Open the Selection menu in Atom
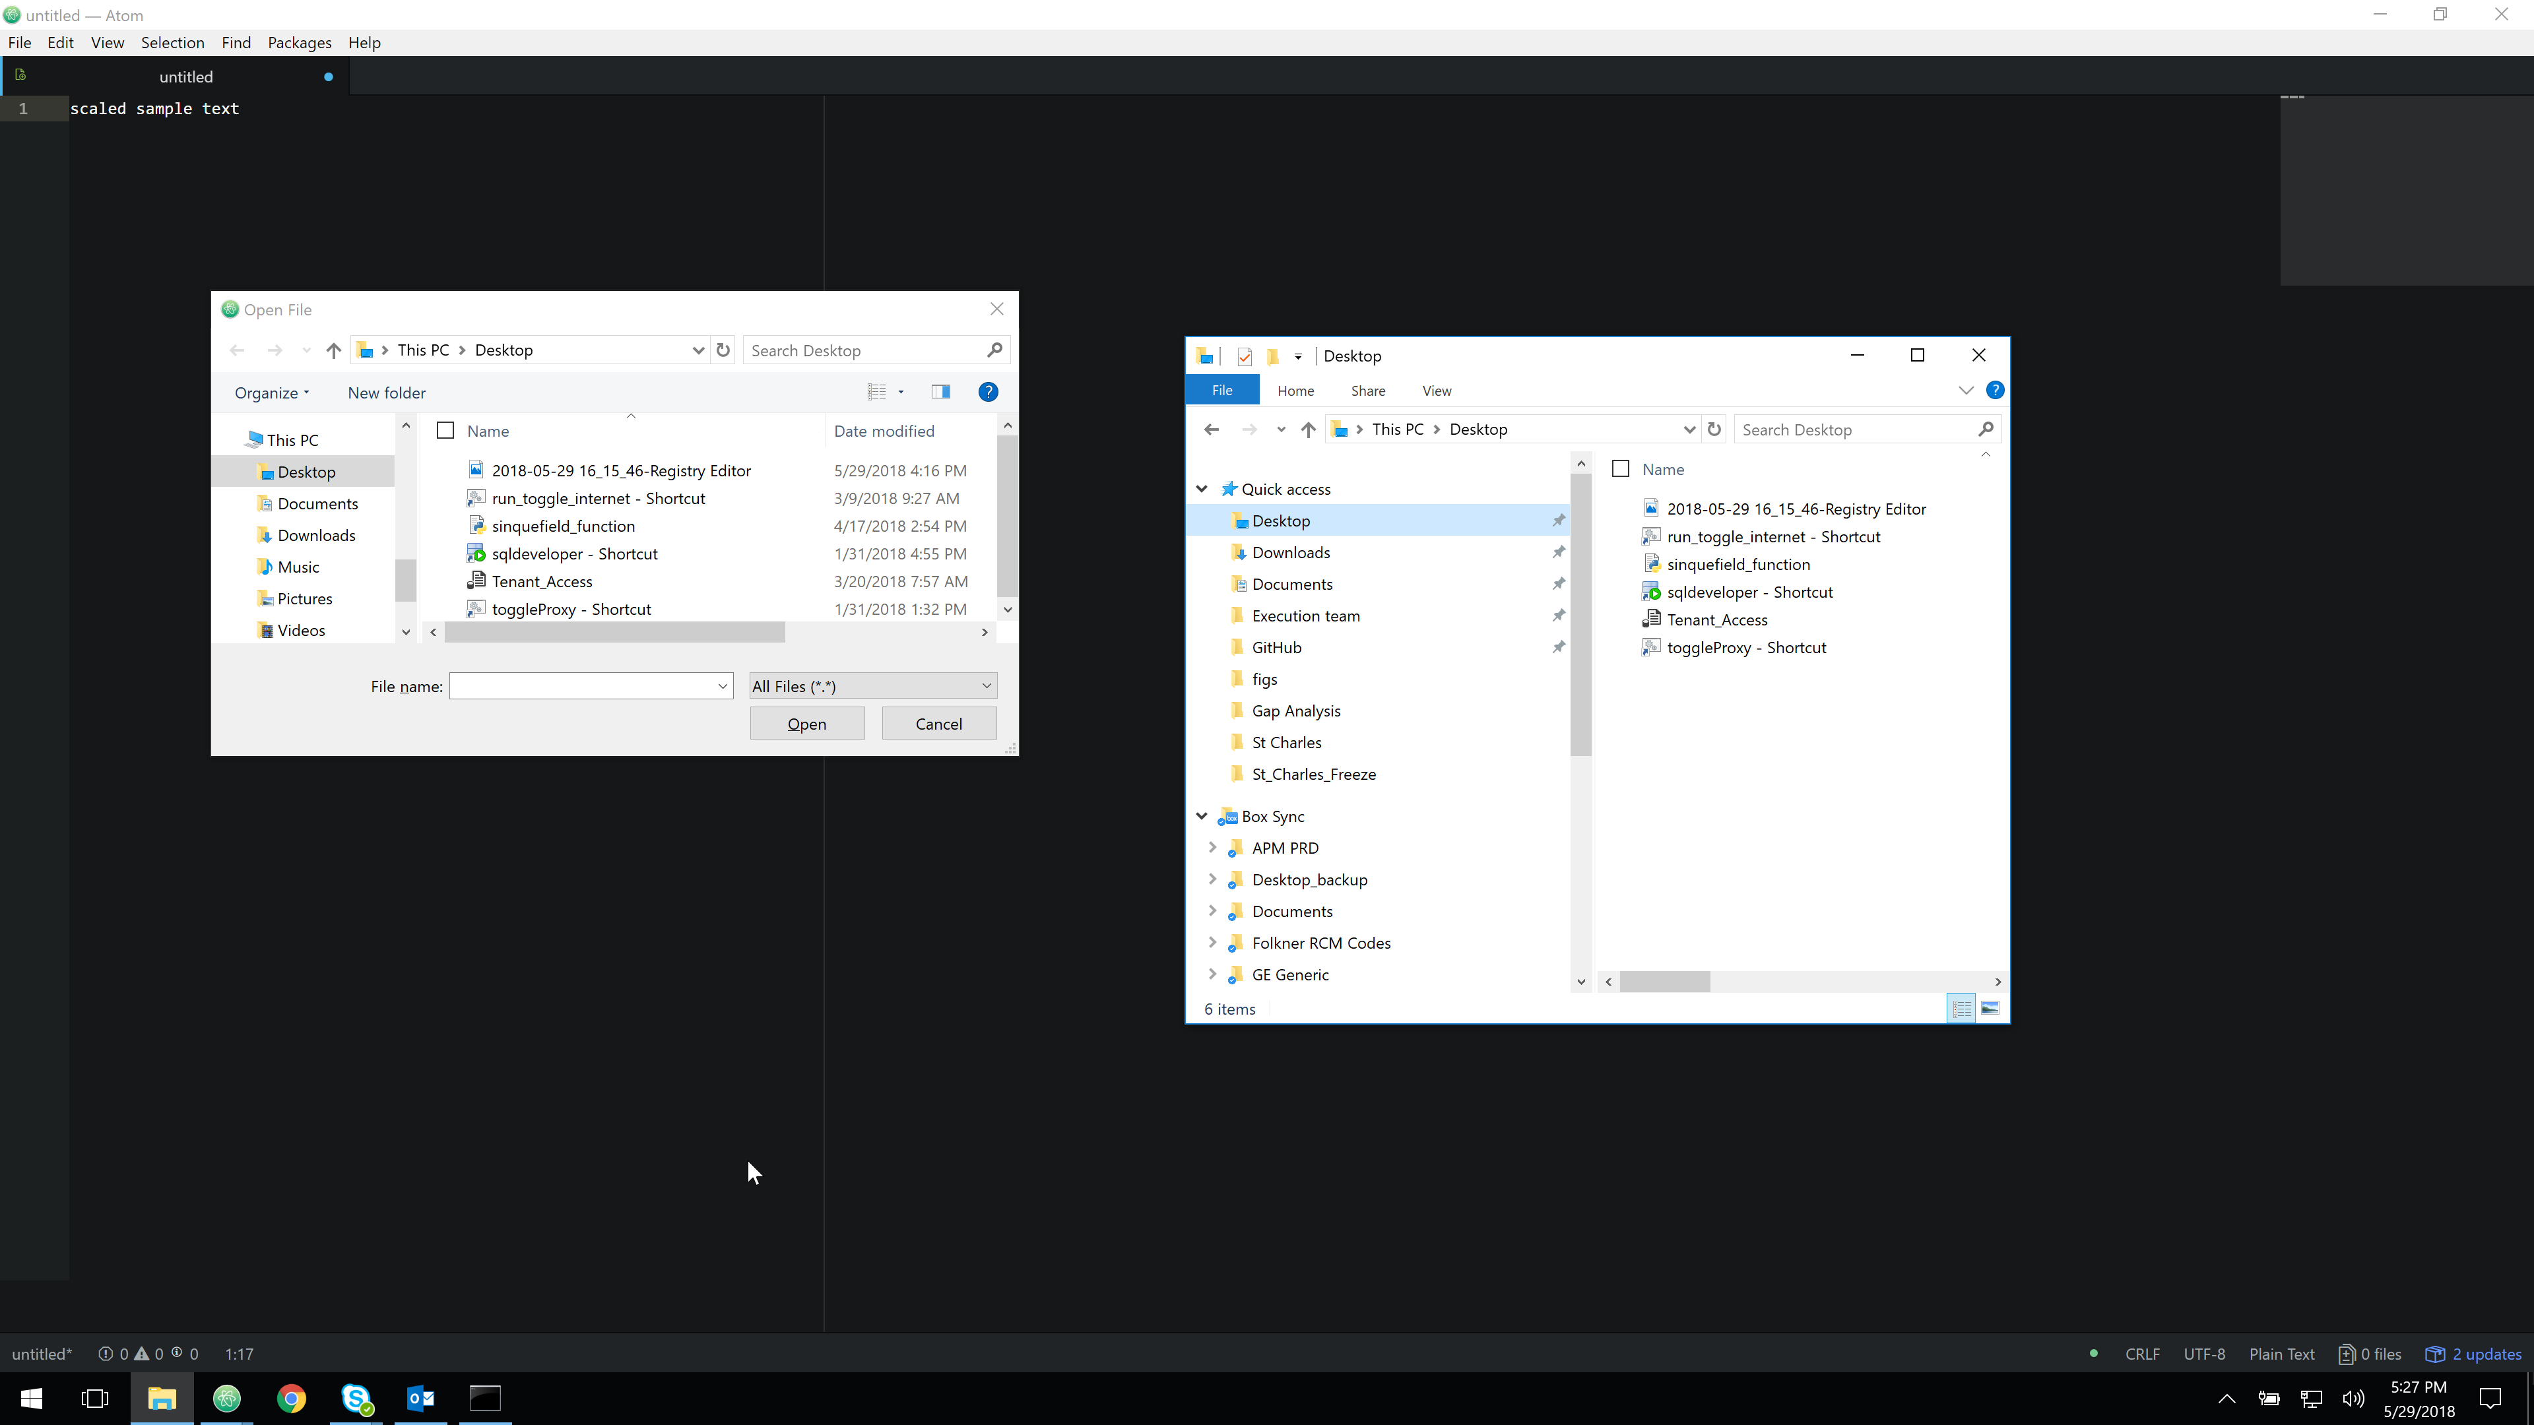 click(172, 42)
